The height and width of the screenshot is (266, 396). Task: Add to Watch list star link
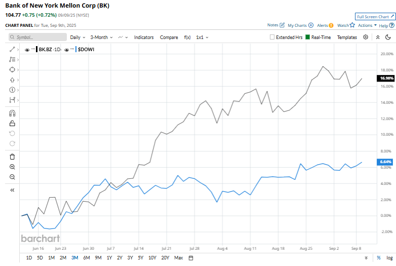(x=346, y=25)
